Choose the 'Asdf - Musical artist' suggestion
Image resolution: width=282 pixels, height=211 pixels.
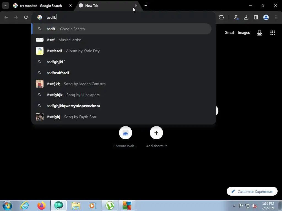tap(121, 40)
